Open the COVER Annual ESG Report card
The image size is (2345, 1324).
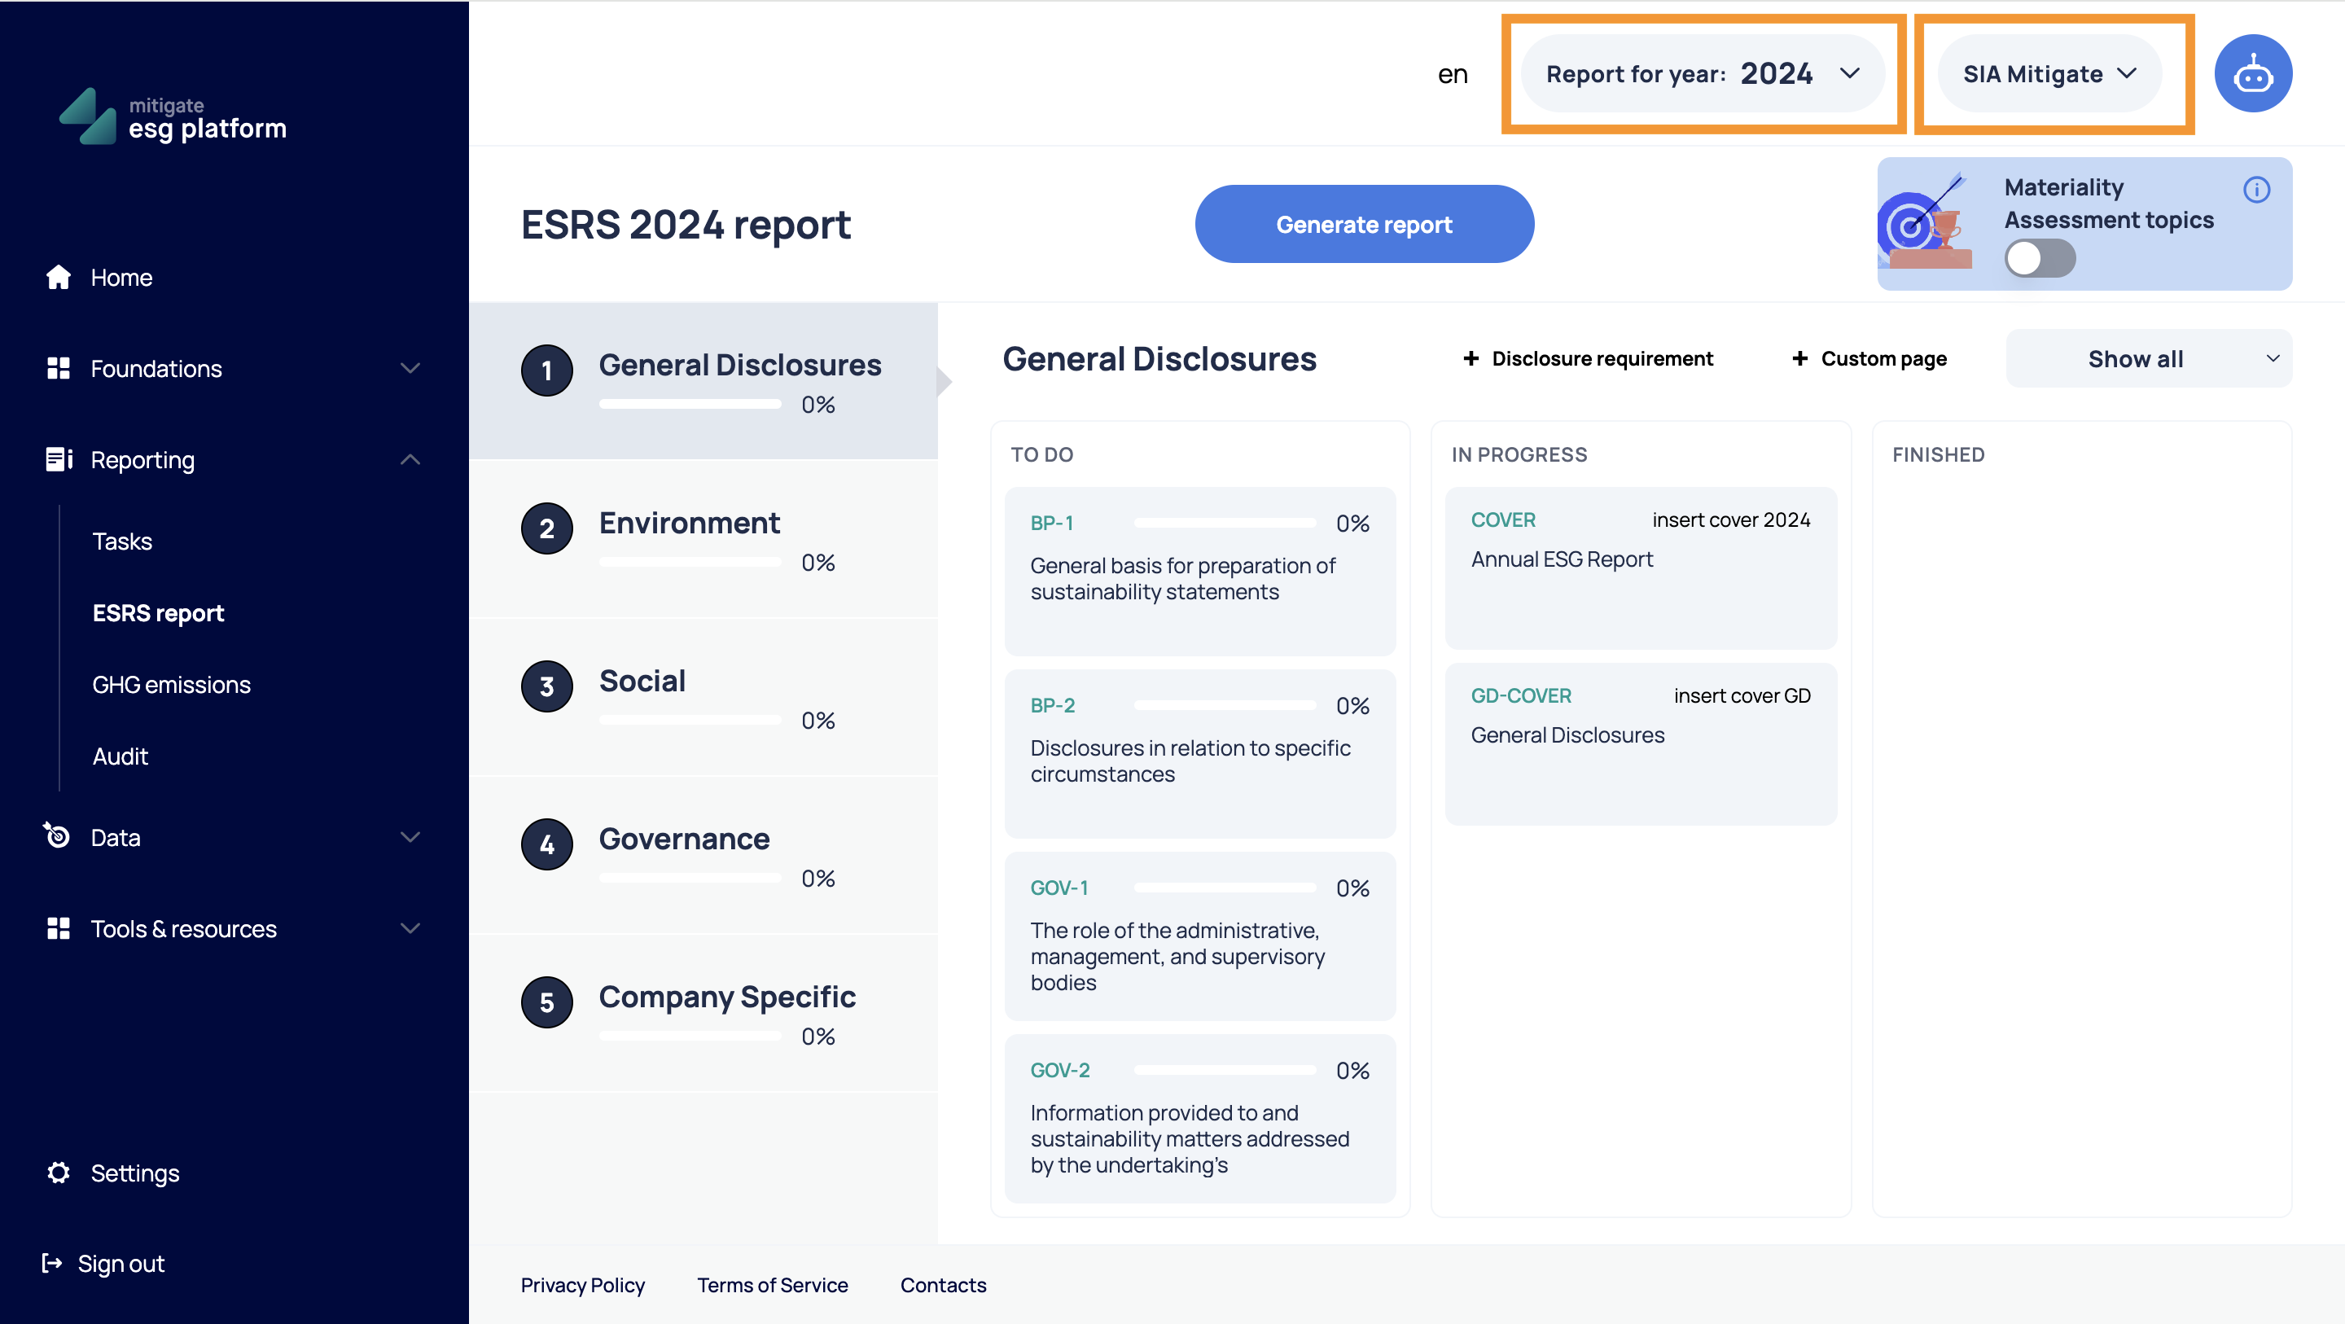pos(1641,568)
